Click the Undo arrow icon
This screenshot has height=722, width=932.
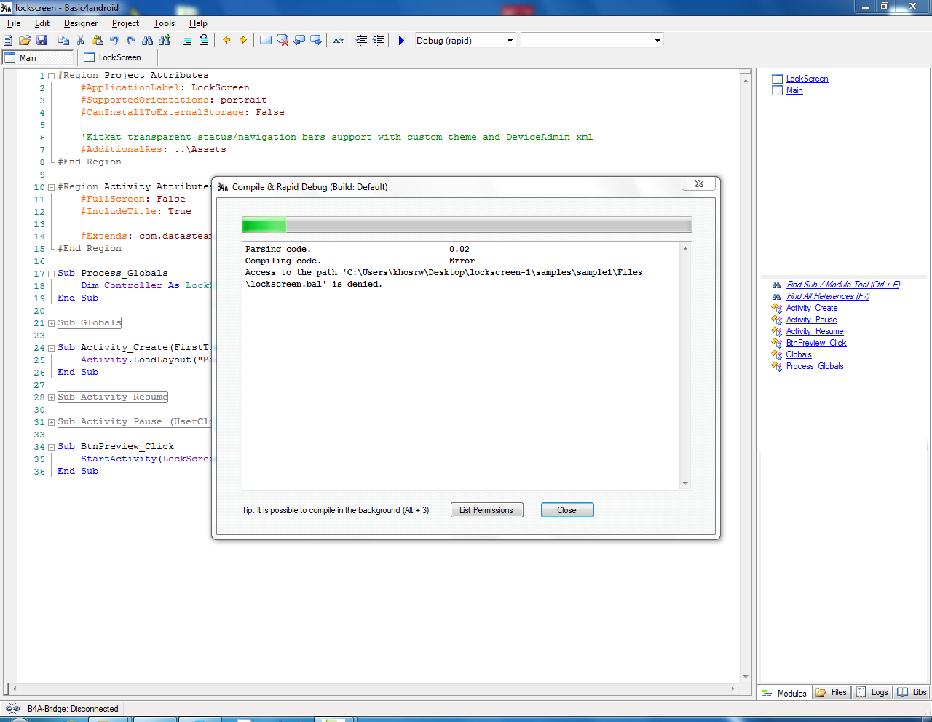114,41
